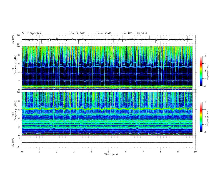The image size is (220, 170).
Task: Click the ch.2 log(PSD) colorbar label
Action: coord(208,118)
